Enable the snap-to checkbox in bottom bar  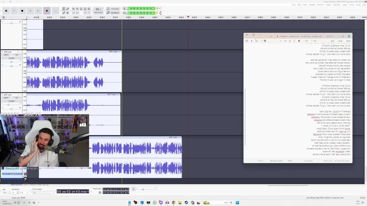tap(33, 189)
